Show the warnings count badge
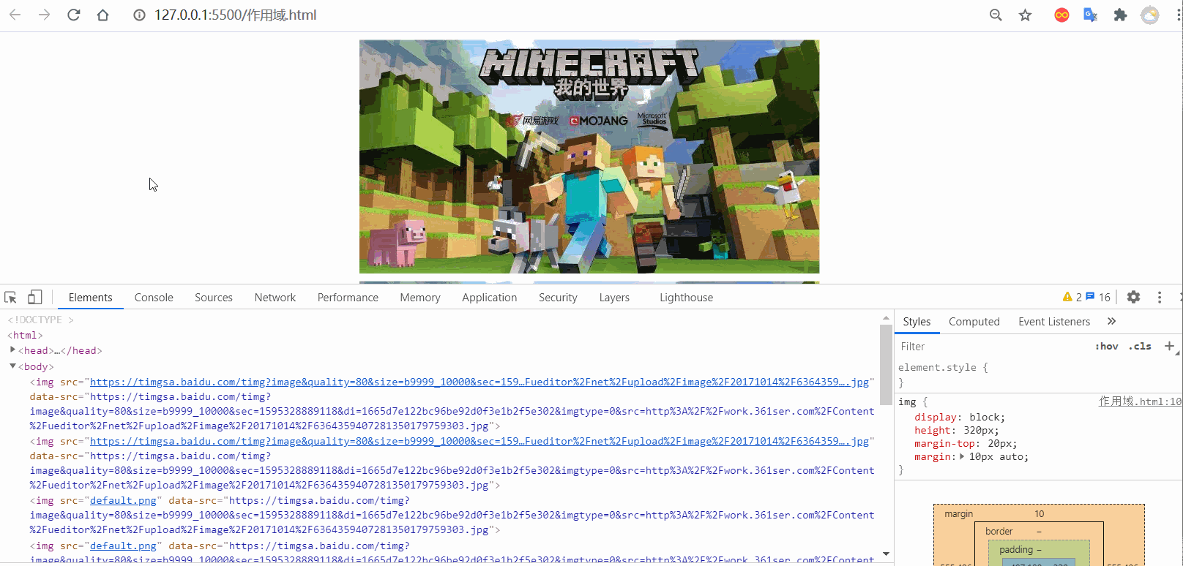The image size is (1183, 566). (x=1072, y=297)
